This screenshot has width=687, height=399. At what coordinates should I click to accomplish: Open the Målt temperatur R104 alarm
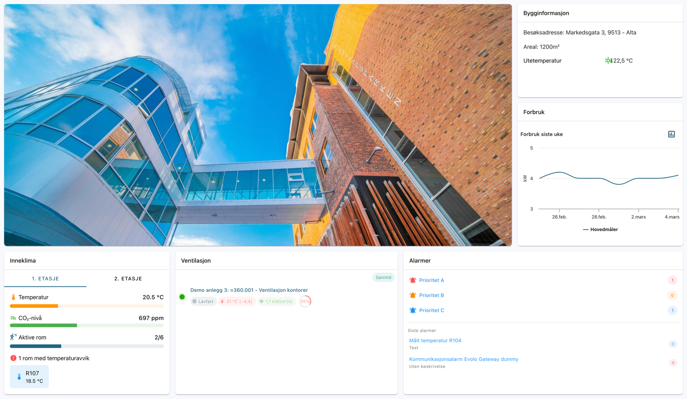435,340
